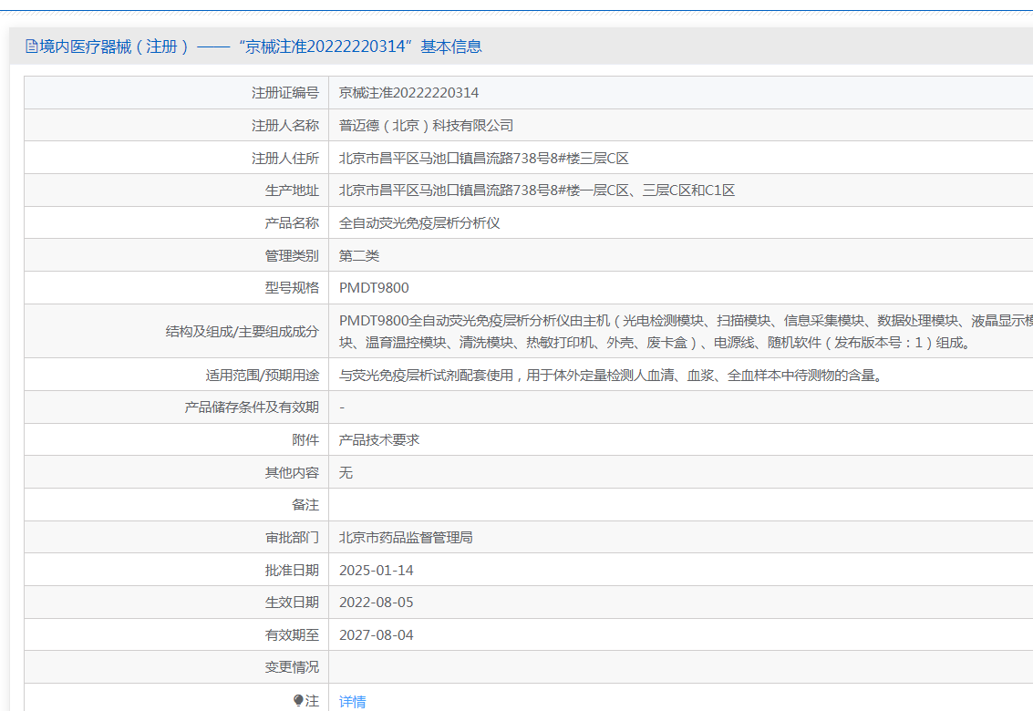Click the 结构及组成/主要组成成分 label
The image size is (1033, 711).
243,332
